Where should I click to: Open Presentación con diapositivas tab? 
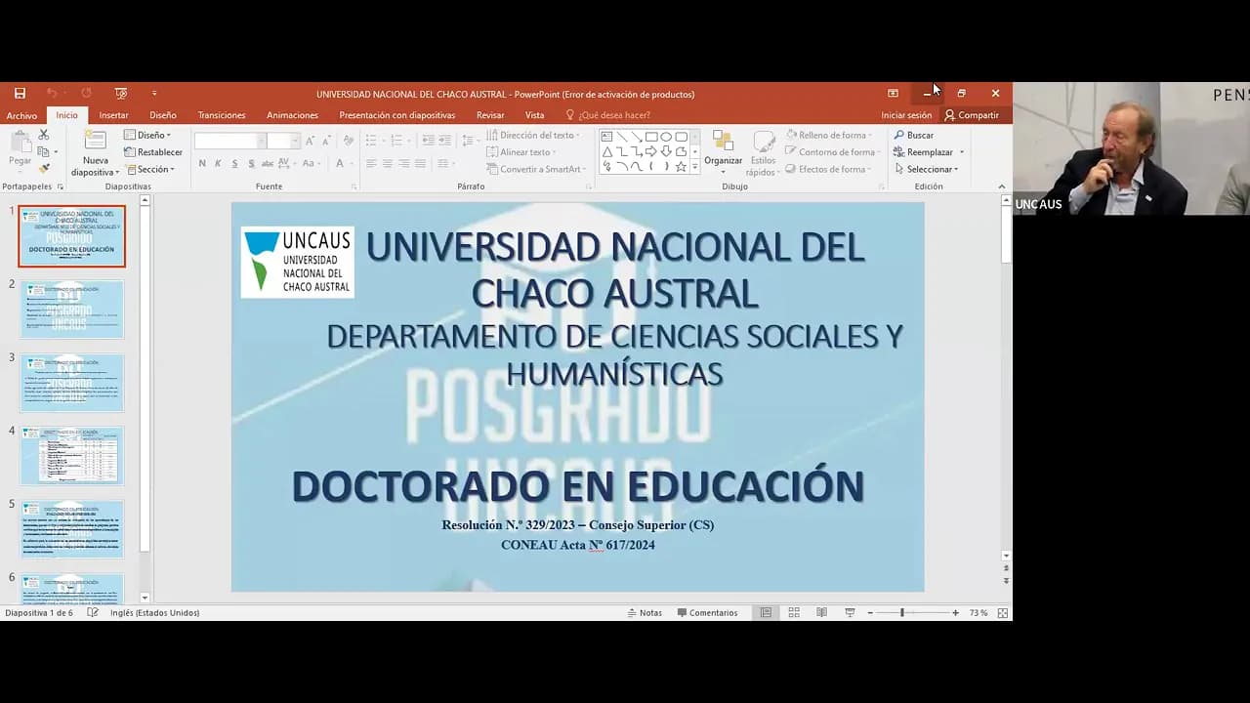point(396,115)
